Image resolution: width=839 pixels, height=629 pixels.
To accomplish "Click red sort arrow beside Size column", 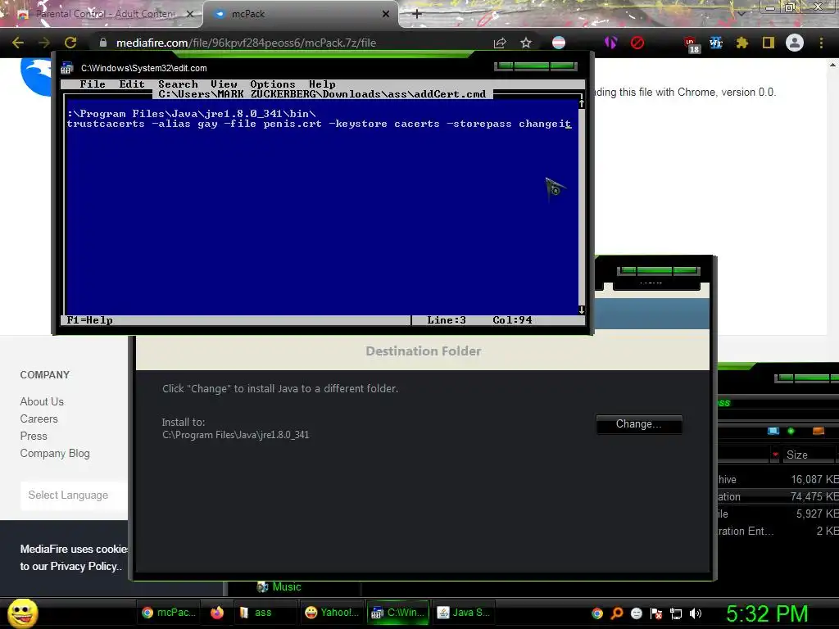I will point(775,455).
